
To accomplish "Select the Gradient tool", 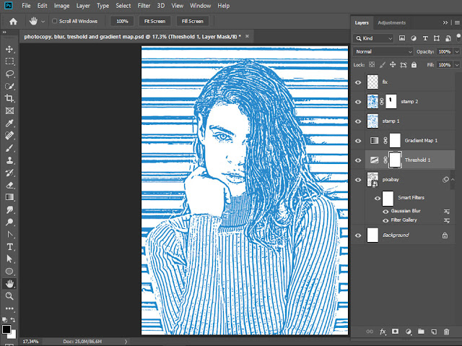I will click(x=9, y=197).
